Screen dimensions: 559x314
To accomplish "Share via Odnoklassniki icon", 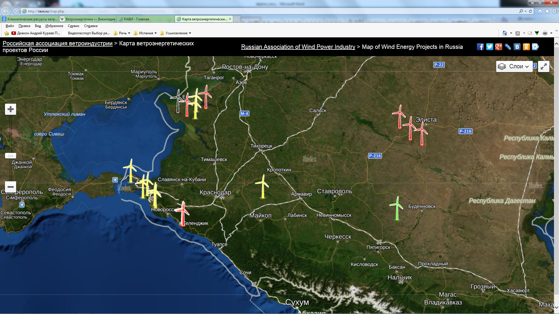I will (526, 47).
